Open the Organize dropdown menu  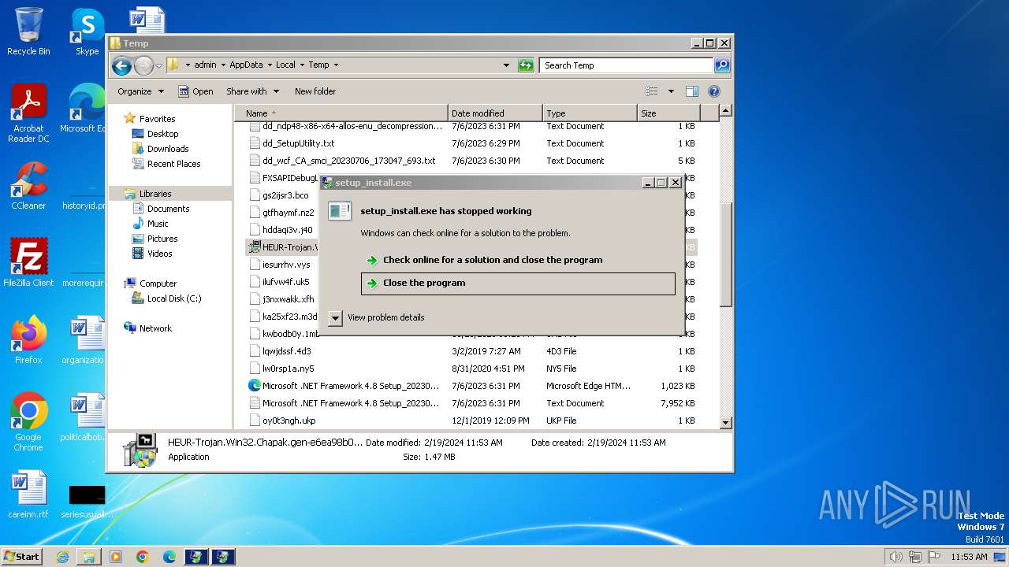pos(140,91)
